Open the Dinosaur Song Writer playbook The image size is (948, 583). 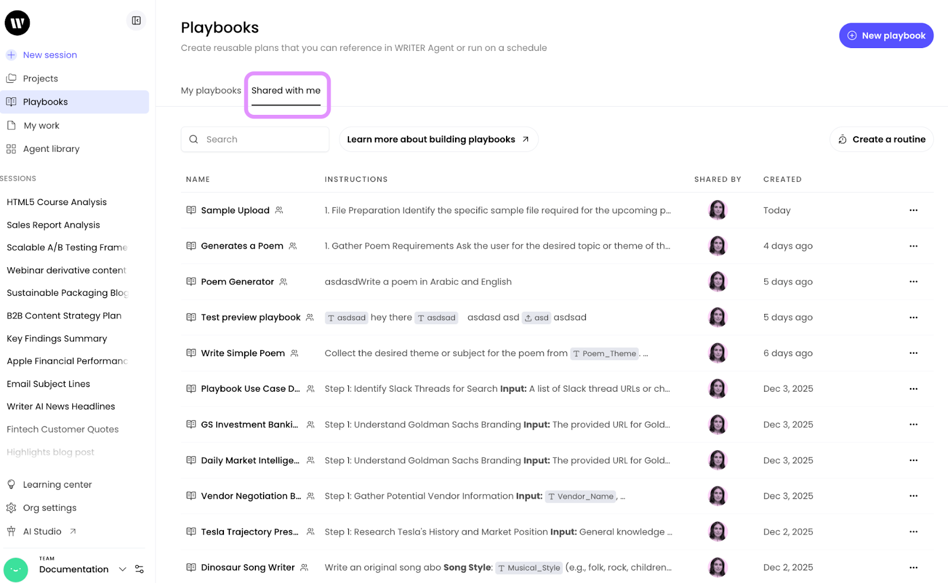(x=248, y=568)
